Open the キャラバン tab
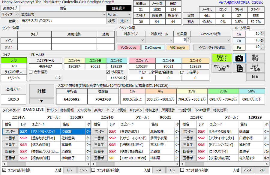The image size is (270, 175). (136, 110)
